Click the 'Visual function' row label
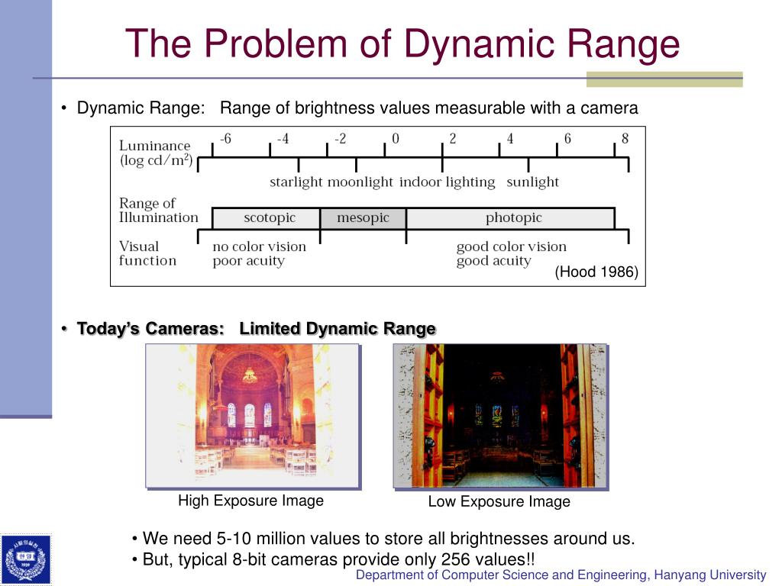Screen dimensions: 782x586 (x=147, y=253)
